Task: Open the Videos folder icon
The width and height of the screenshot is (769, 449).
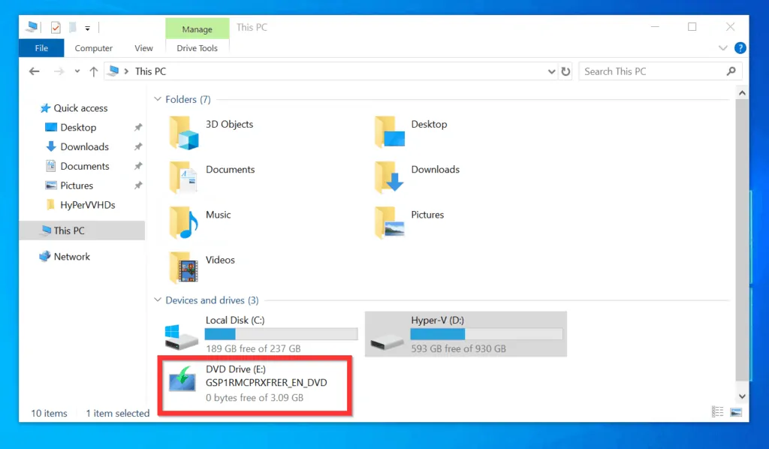Action: click(x=183, y=268)
